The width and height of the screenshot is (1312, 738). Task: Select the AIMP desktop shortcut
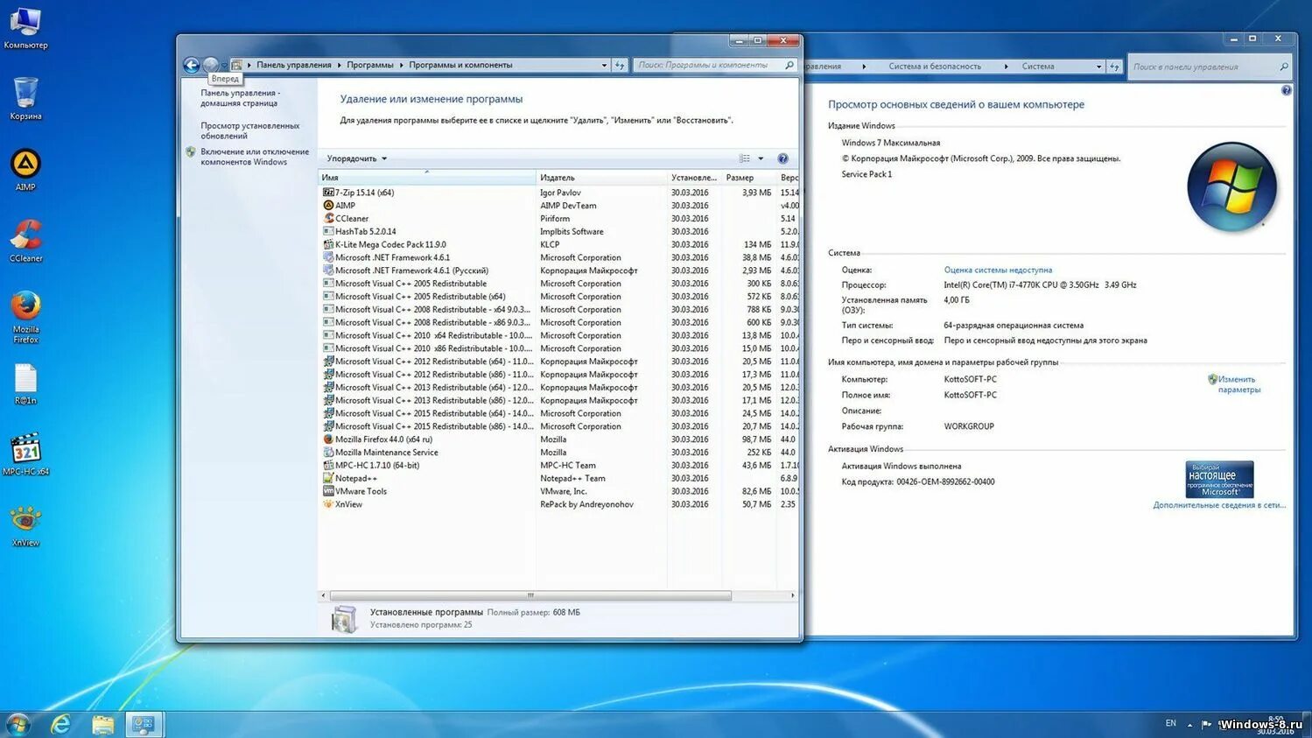pyautogui.click(x=25, y=169)
